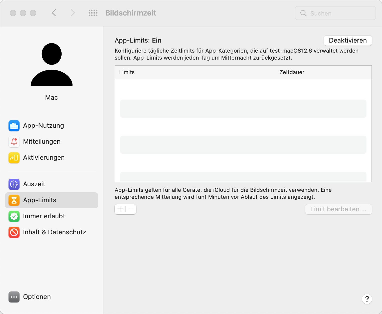
Task: Select App-Nutzung in the sidebar
Action: click(52, 126)
